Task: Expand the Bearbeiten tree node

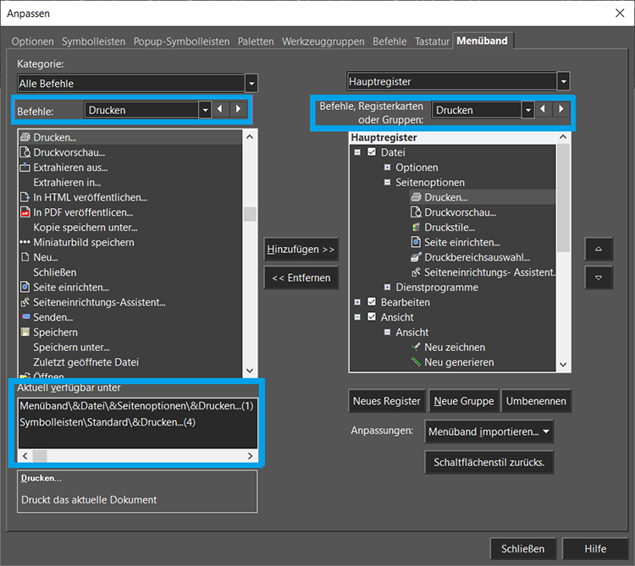Action: [357, 302]
